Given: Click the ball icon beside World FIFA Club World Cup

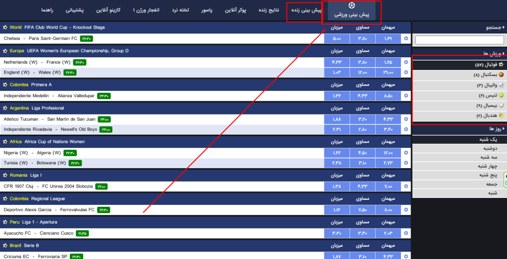Looking at the screenshot, I should click(x=5, y=28).
